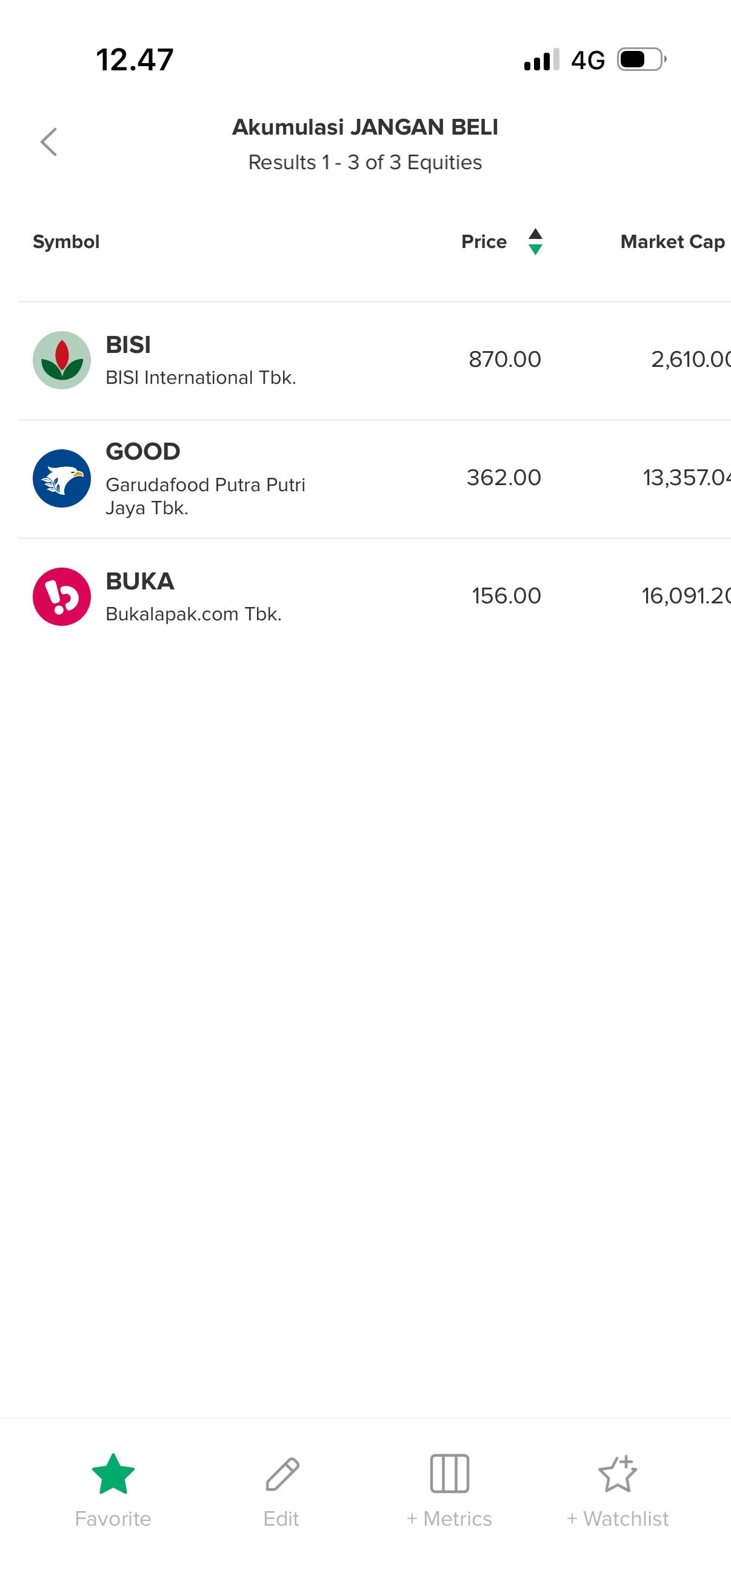731x1590 pixels.
Task: Sort by the Price column header
Action: click(484, 241)
